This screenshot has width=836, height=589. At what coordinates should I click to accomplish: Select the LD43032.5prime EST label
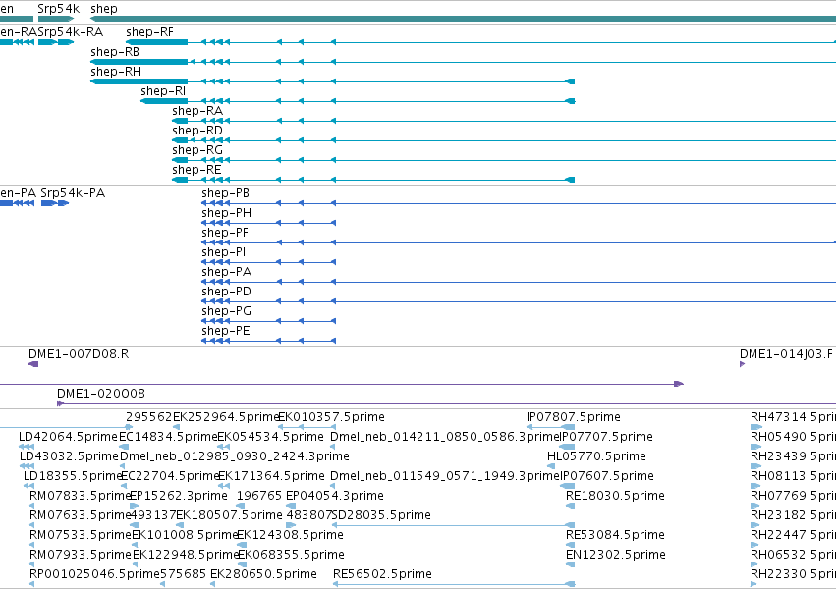pos(69,456)
